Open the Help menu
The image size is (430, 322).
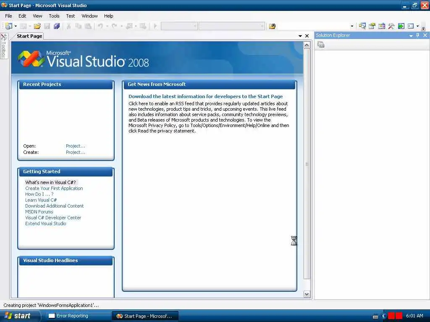click(109, 16)
